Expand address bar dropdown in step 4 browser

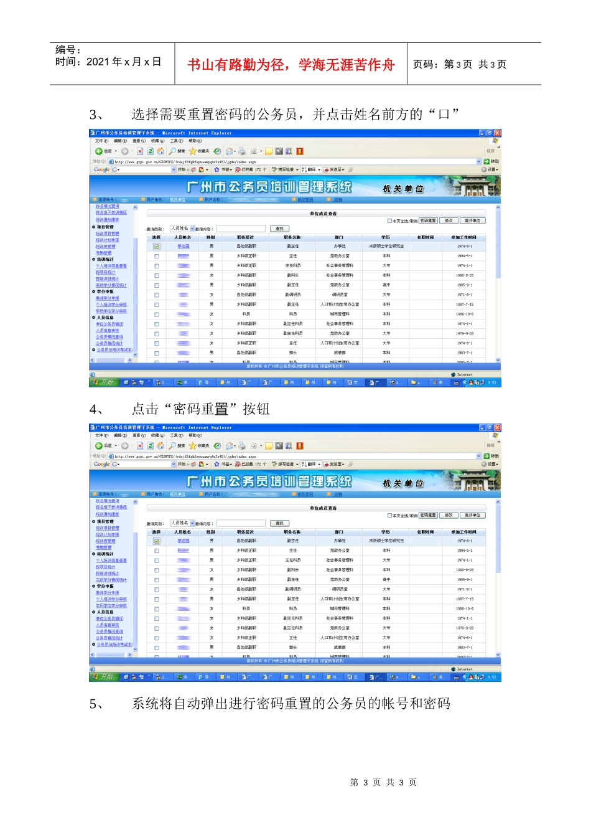tap(478, 456)
